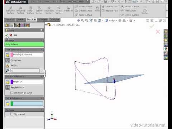
Task: Toggle the Project constraint in First Reference
Action: [x=8, y=66]
